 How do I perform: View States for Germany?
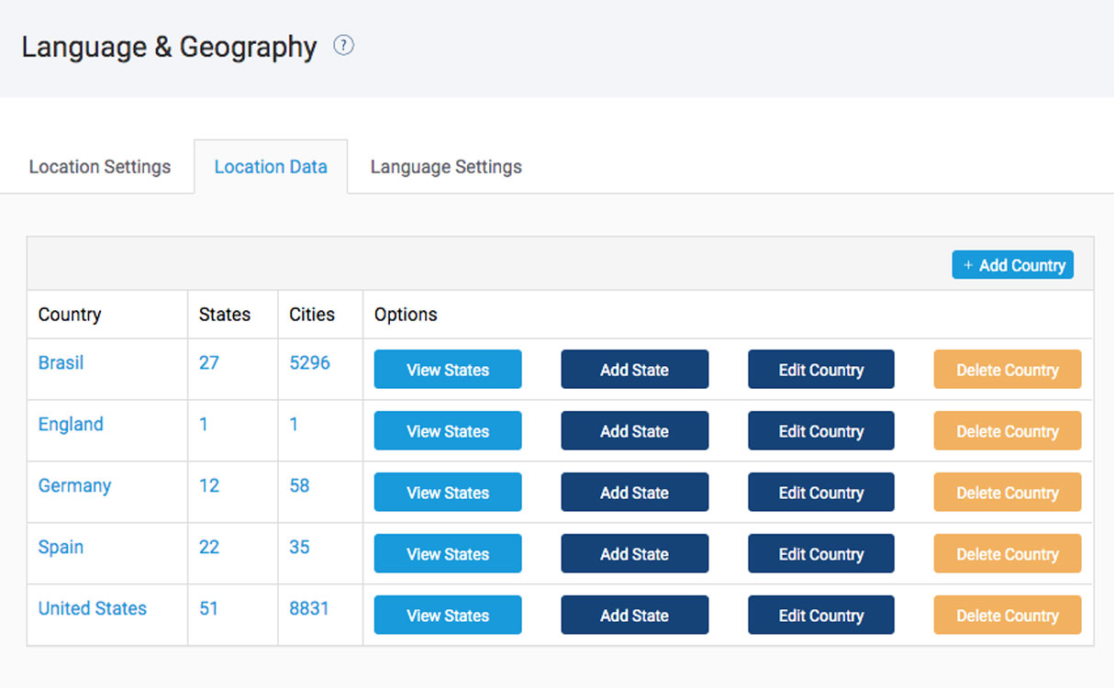coord(448,493)
